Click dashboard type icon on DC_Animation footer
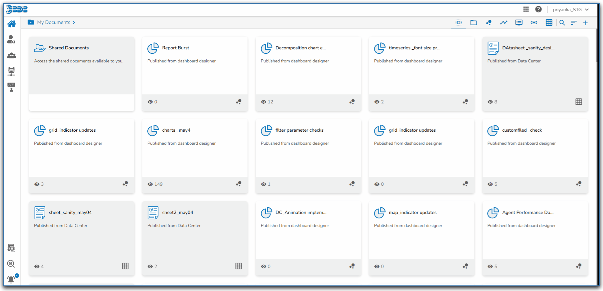This screenshot has height=291, width=603. 352,266
